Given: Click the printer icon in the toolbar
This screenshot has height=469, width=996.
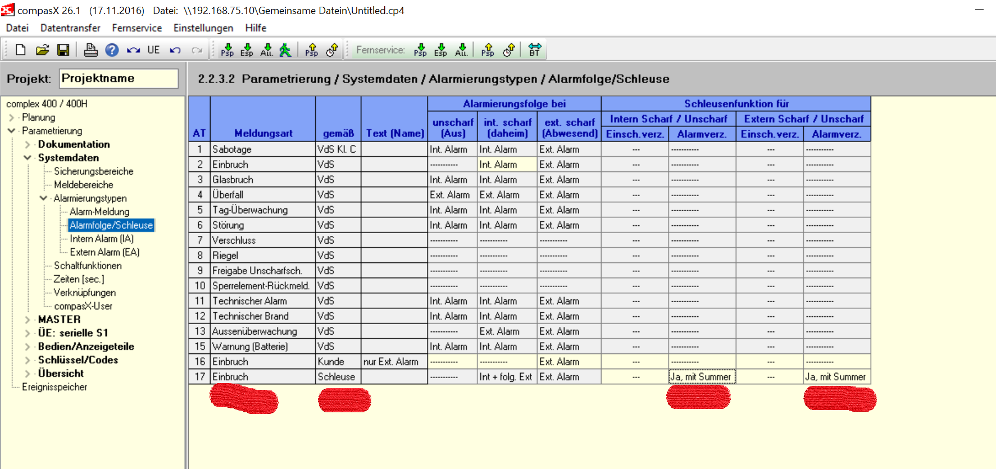Looking at the screenshot, I should click(90, 50).
